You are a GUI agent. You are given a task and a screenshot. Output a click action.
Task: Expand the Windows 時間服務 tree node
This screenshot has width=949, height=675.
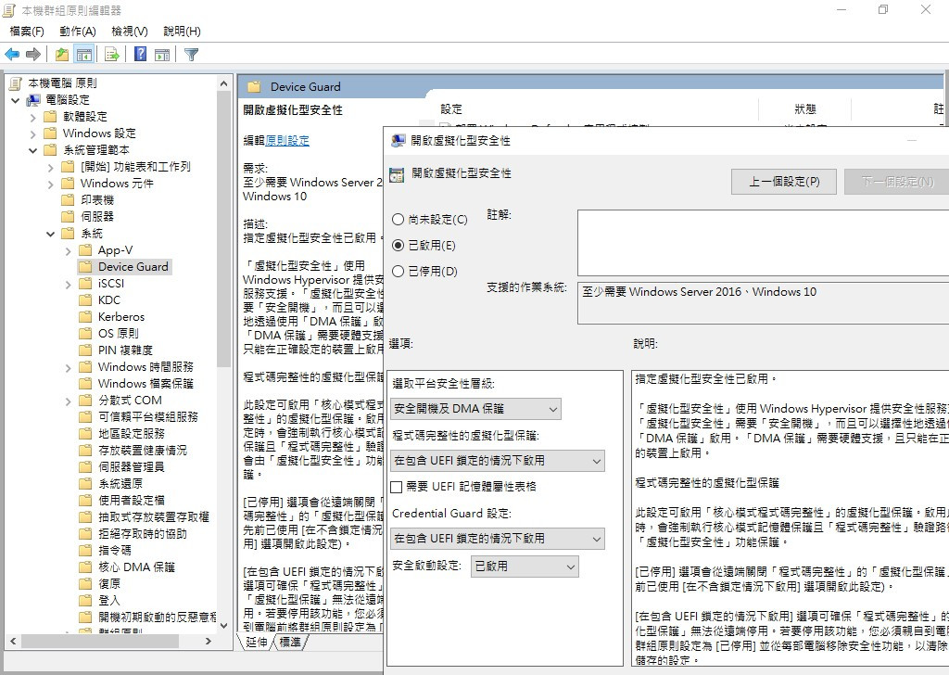click(69, 367)
